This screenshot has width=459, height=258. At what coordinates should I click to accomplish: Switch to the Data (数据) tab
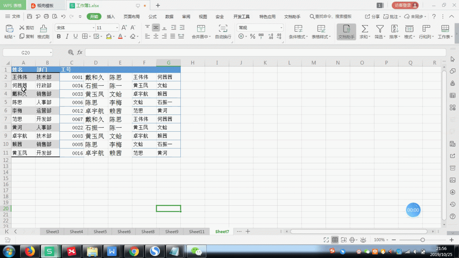tap(169, 17)
